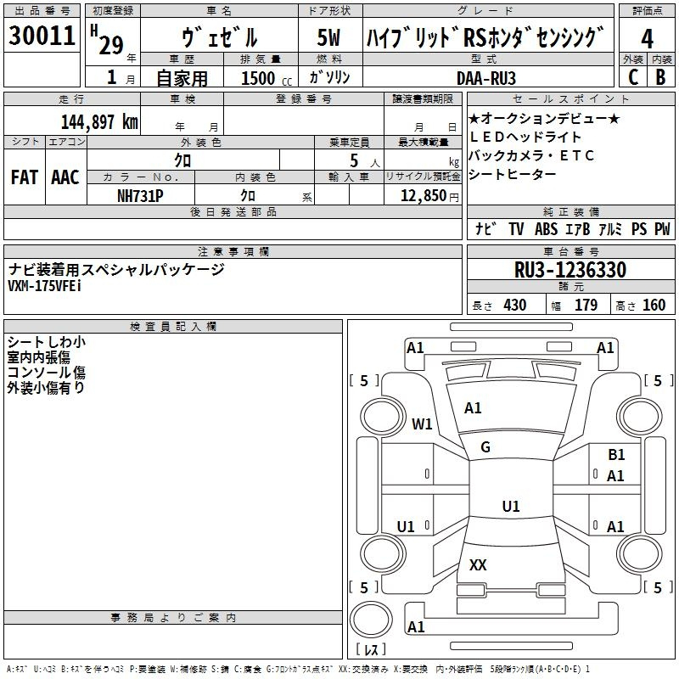
Task: Click the 注意事項欄 section header
Action: click(233, 251)
